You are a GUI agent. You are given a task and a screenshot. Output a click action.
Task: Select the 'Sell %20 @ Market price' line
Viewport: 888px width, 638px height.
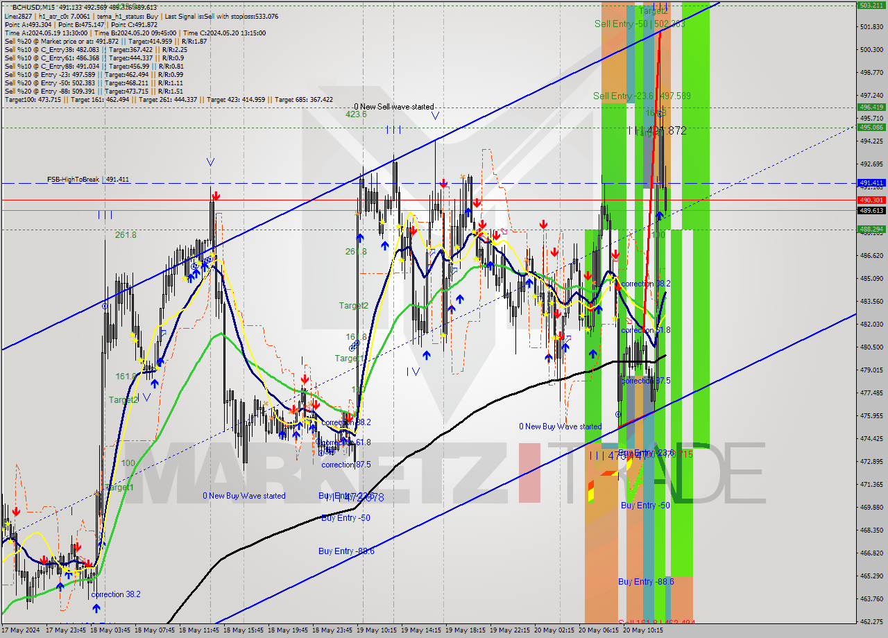coord(105,41)
